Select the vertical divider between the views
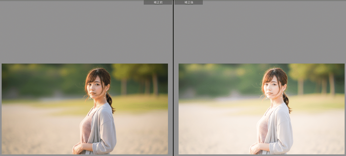Image resolution: width=346 pixels, height=156 pixels. tap(173, 78)
